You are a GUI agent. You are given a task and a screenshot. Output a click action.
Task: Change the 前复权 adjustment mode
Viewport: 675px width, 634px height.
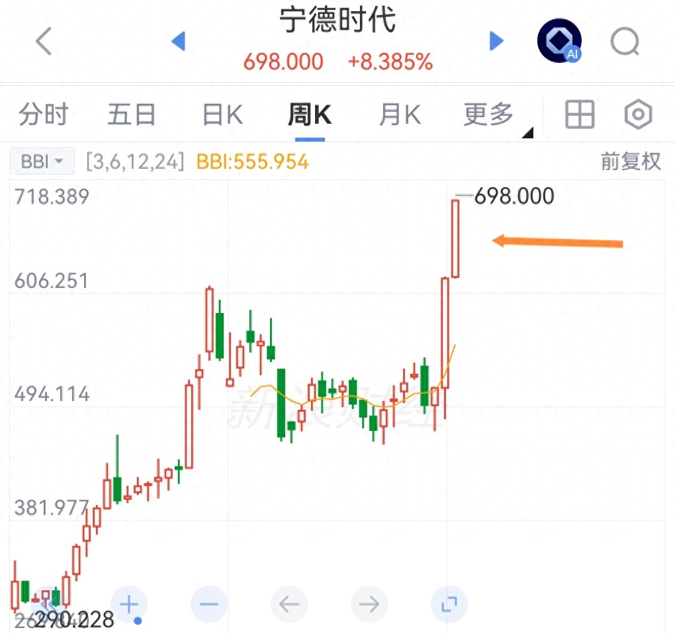click(630, 161)
